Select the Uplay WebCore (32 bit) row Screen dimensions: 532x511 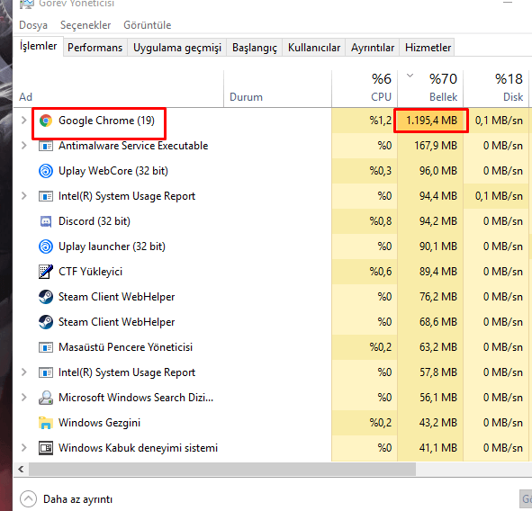click(x=272, y=171)
